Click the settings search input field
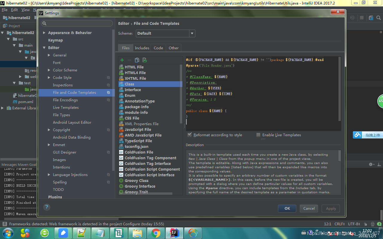This screenshot has width=383, height=239. tap(77, 23)
